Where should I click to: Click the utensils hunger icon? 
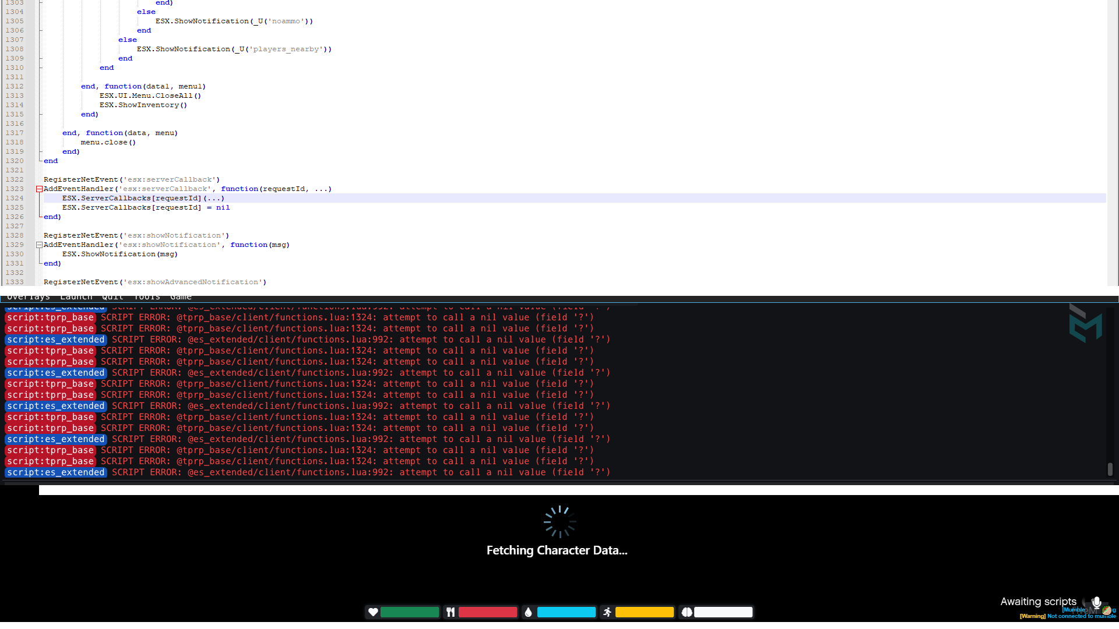[451, 612]
